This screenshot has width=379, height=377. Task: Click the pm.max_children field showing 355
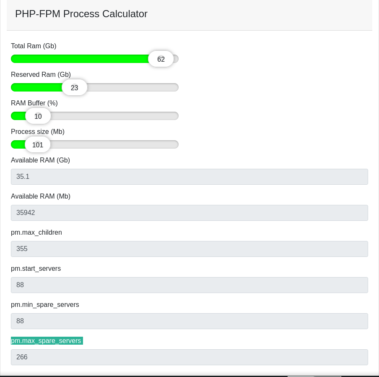pos(189,249)
